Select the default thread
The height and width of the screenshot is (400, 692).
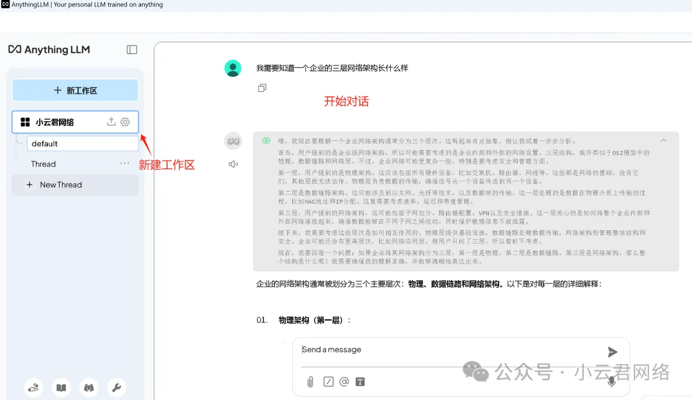(x=82, y=144)
